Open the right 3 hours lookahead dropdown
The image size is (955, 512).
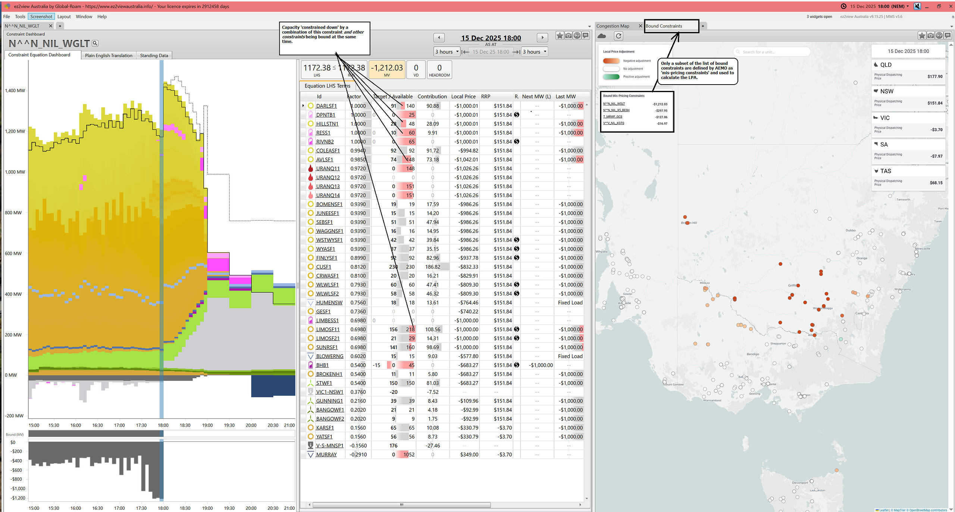tap(535, 52)
